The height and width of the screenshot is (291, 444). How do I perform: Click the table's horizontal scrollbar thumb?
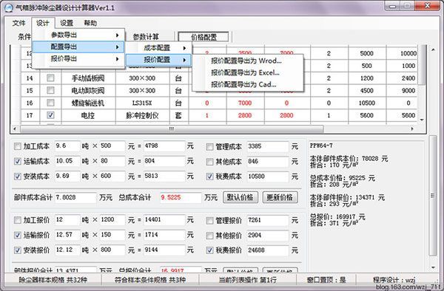click(x=172, y=129)
